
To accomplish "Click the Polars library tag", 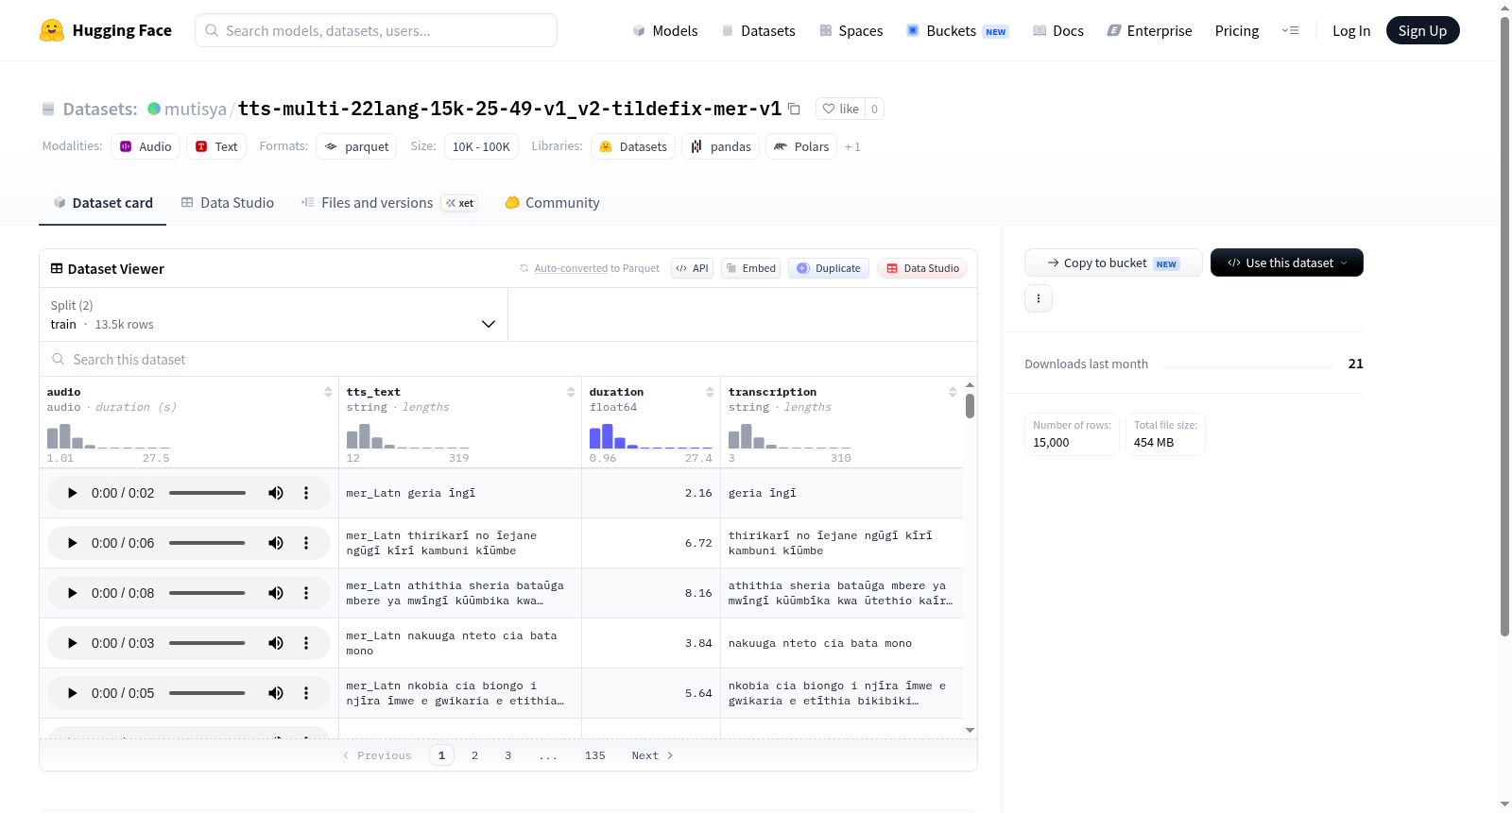I will [x=801, y=146].
